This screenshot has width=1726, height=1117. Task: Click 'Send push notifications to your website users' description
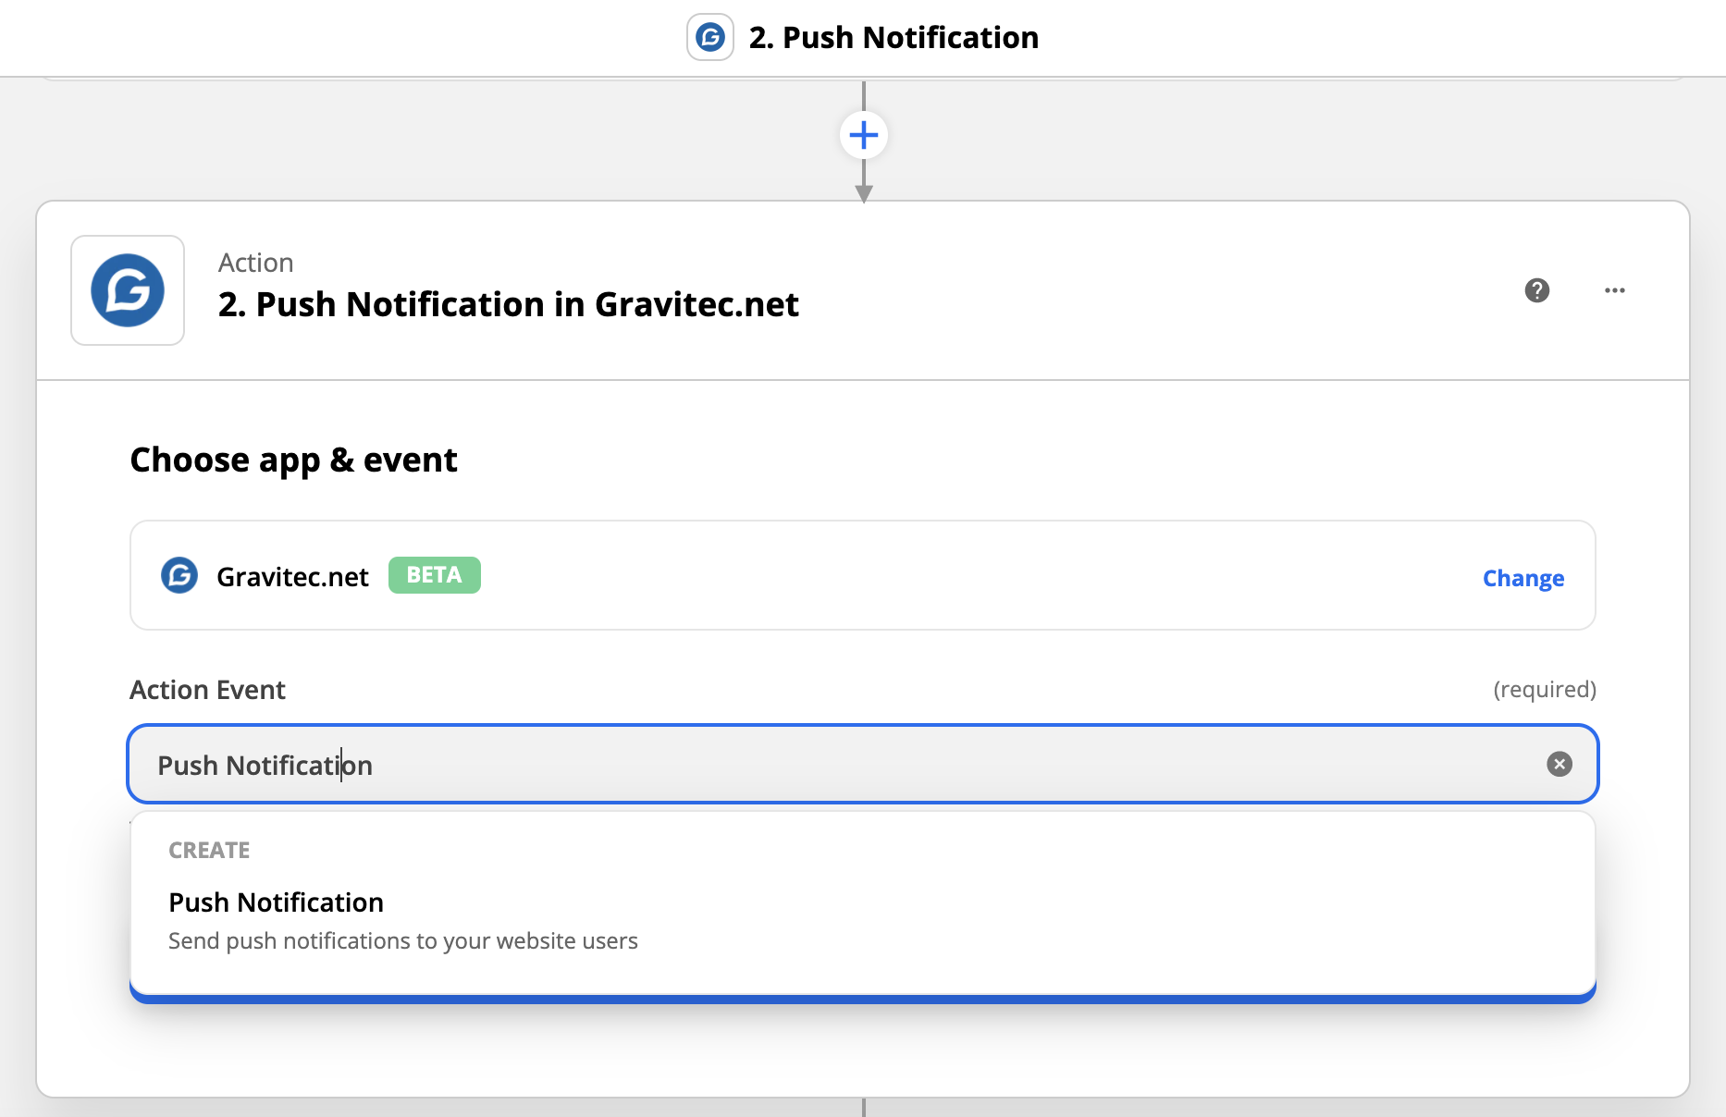403,941
